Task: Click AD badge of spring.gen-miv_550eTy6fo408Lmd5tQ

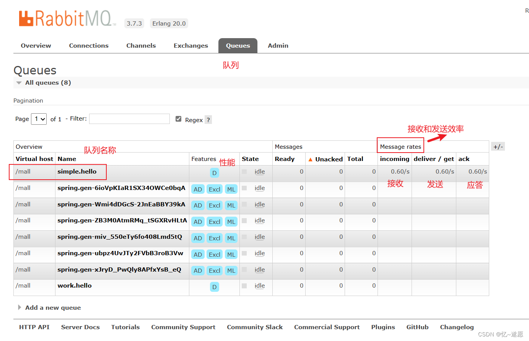Action: [198, 238]
